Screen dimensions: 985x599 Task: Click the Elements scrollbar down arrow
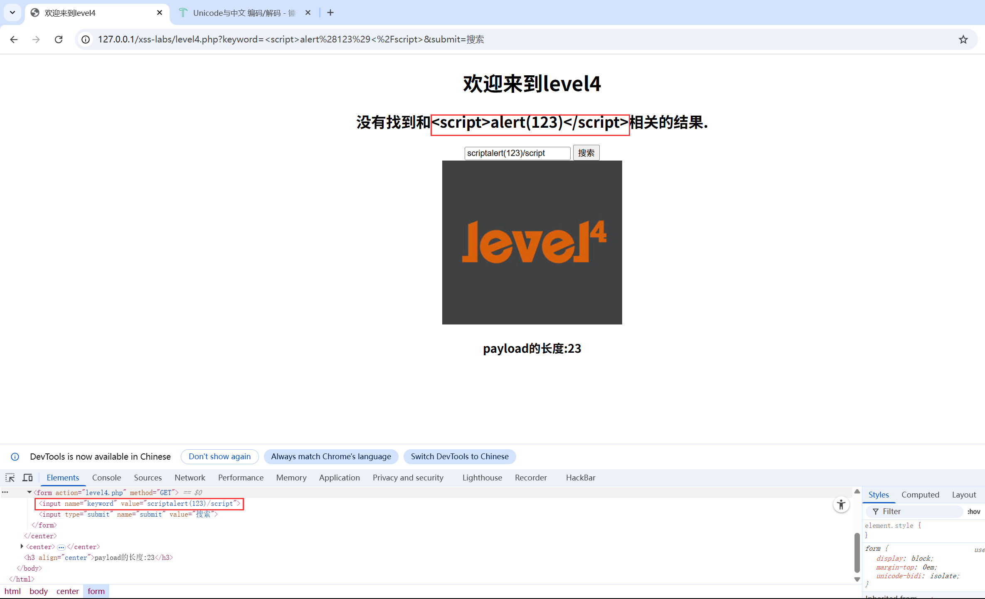coord(857,579)
